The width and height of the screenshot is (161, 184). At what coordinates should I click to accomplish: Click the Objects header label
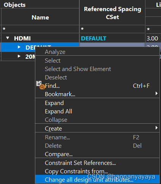(15, 5)
